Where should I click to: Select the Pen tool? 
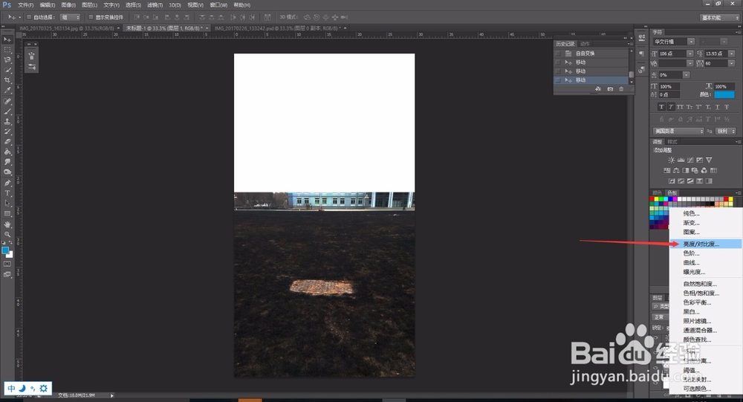[x=7, y=183]
